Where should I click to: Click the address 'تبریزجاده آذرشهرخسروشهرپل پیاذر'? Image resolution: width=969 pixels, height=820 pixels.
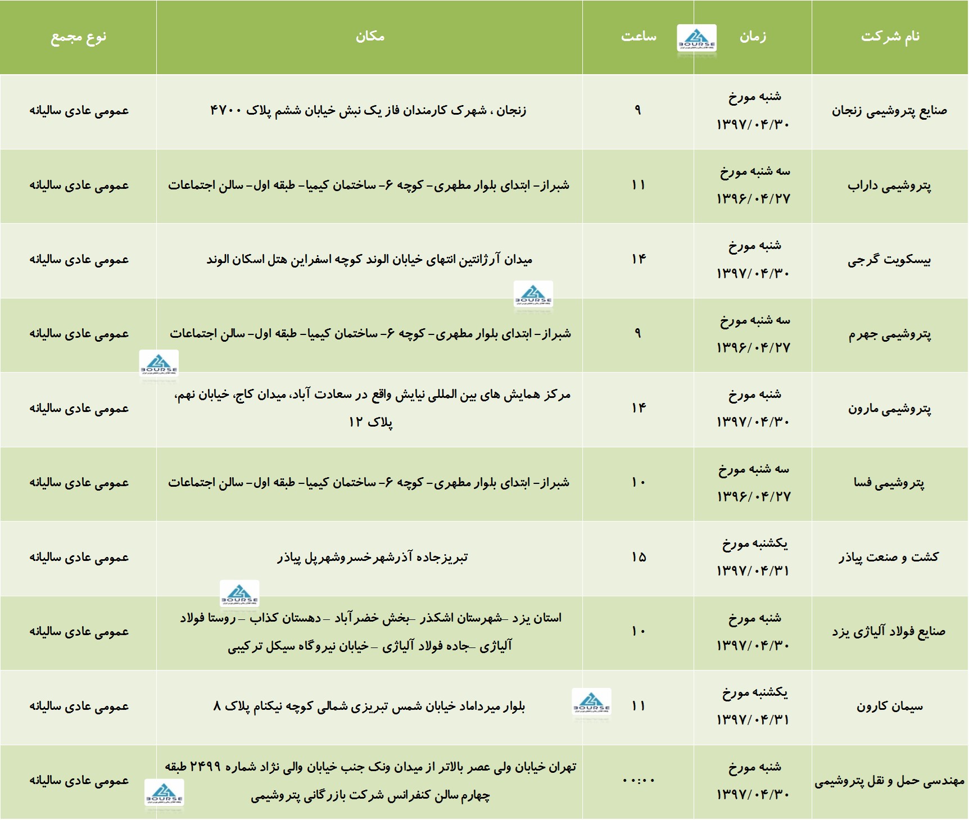[x=372, y=558]
